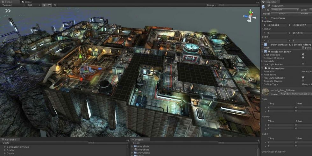Open the robot_Arm_Diffuse Shader dropdown
This screenshot has height=156, width=312.
[x=296, y=94]
